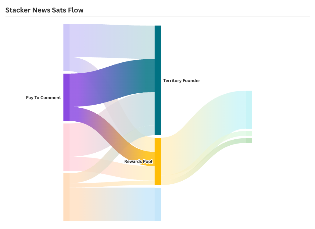Click the pink source node bar
Image resolution: width=315 pixels, height=229 pixels.
pyautogui.click(x=66, y=147)
